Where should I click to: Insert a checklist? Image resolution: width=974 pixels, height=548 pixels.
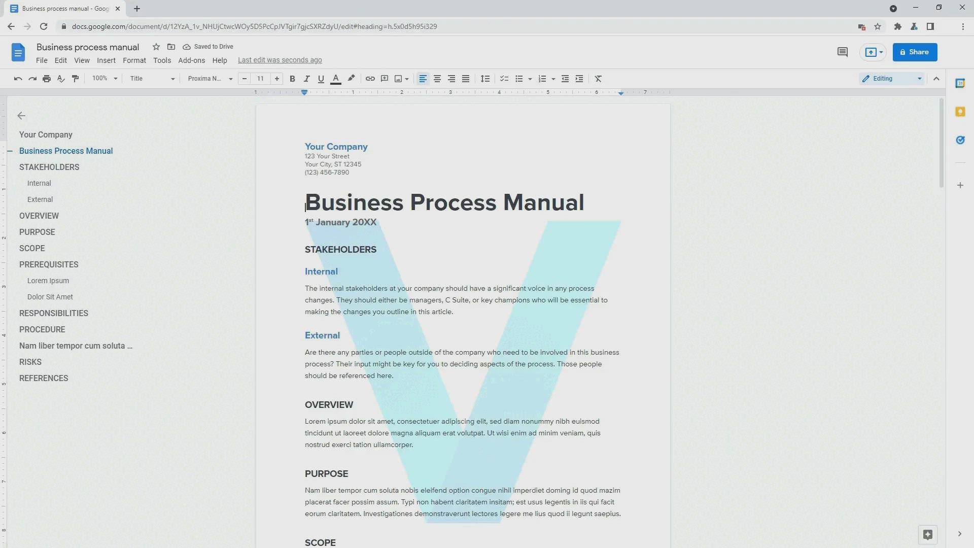[504, 79]
